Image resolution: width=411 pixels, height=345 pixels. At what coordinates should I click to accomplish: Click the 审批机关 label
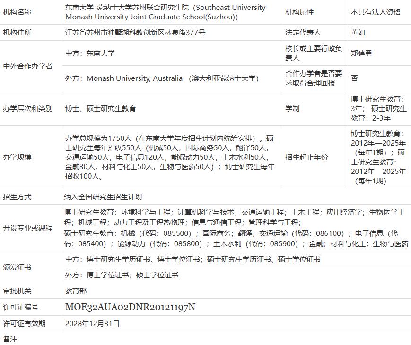pyautogui.click(x=17, y=291)
